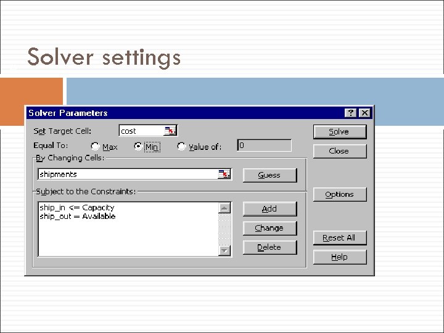Open the Help button
This screenshot has width=444, height=333.
(x=340, y=257)
